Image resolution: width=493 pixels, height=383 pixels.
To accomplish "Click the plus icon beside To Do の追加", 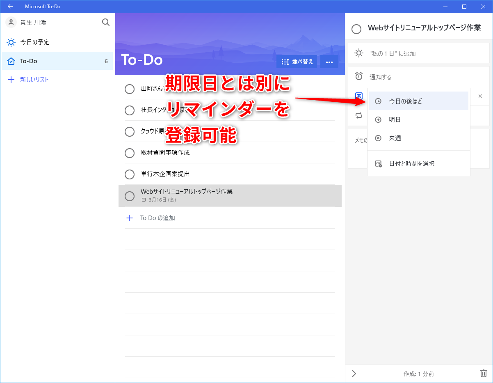I will tap(130, 218).
